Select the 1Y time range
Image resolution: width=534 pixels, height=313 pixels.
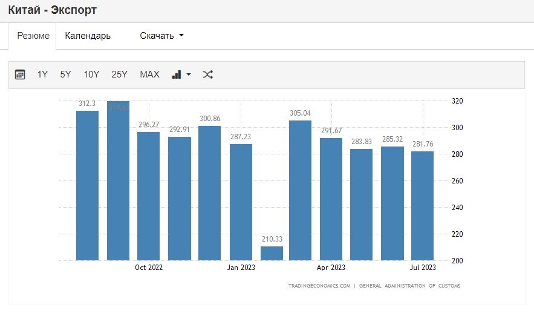point(42,74)
